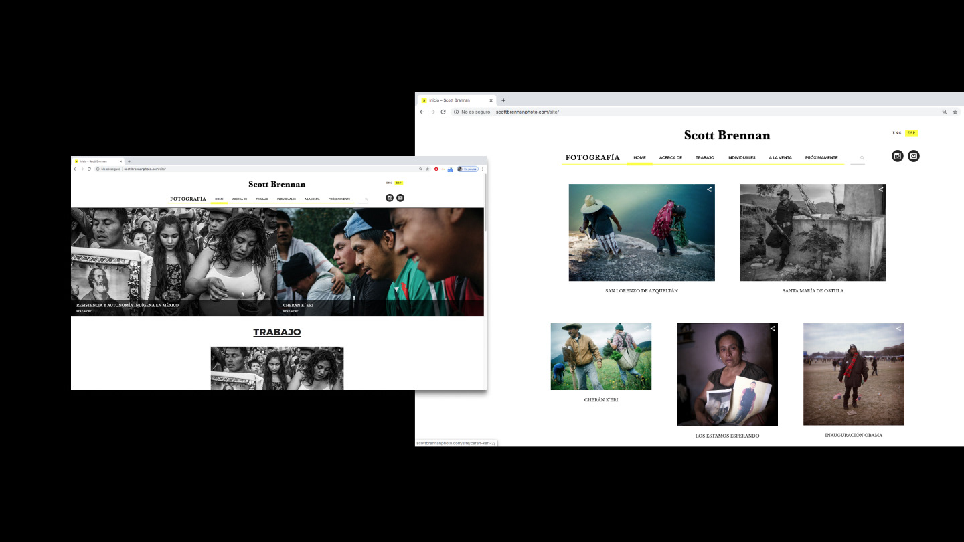Viewport: 964px width, 542px height.
Task: Select 'Inicio – Scott Brennan' tab in left window
Action: (x=99, y=161)
